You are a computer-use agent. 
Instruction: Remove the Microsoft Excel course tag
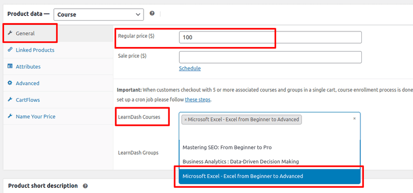pyautogui.click(x=185, y=120)
